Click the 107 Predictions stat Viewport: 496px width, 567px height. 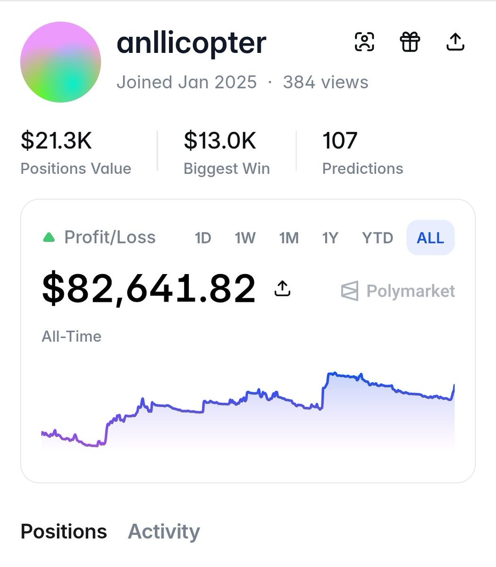(362, 154)
